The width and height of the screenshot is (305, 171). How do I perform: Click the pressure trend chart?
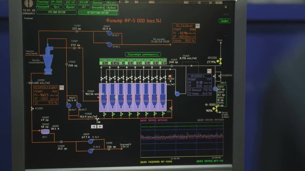(182, 140)
